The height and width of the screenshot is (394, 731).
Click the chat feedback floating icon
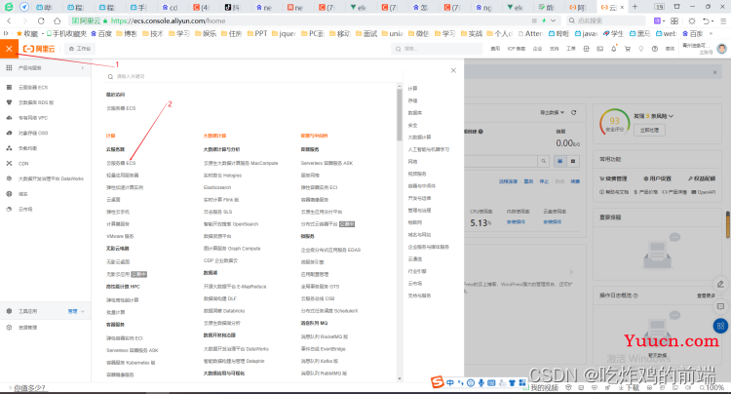click(x=720, y=306)
